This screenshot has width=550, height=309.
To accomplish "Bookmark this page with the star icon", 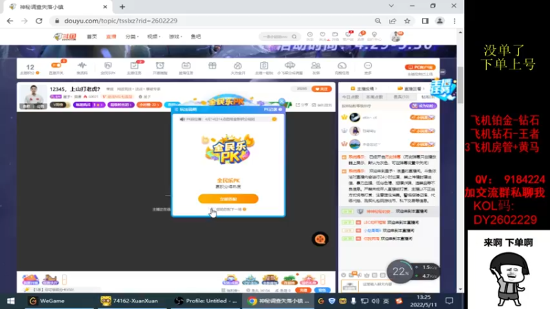I will tap(407, 21).
